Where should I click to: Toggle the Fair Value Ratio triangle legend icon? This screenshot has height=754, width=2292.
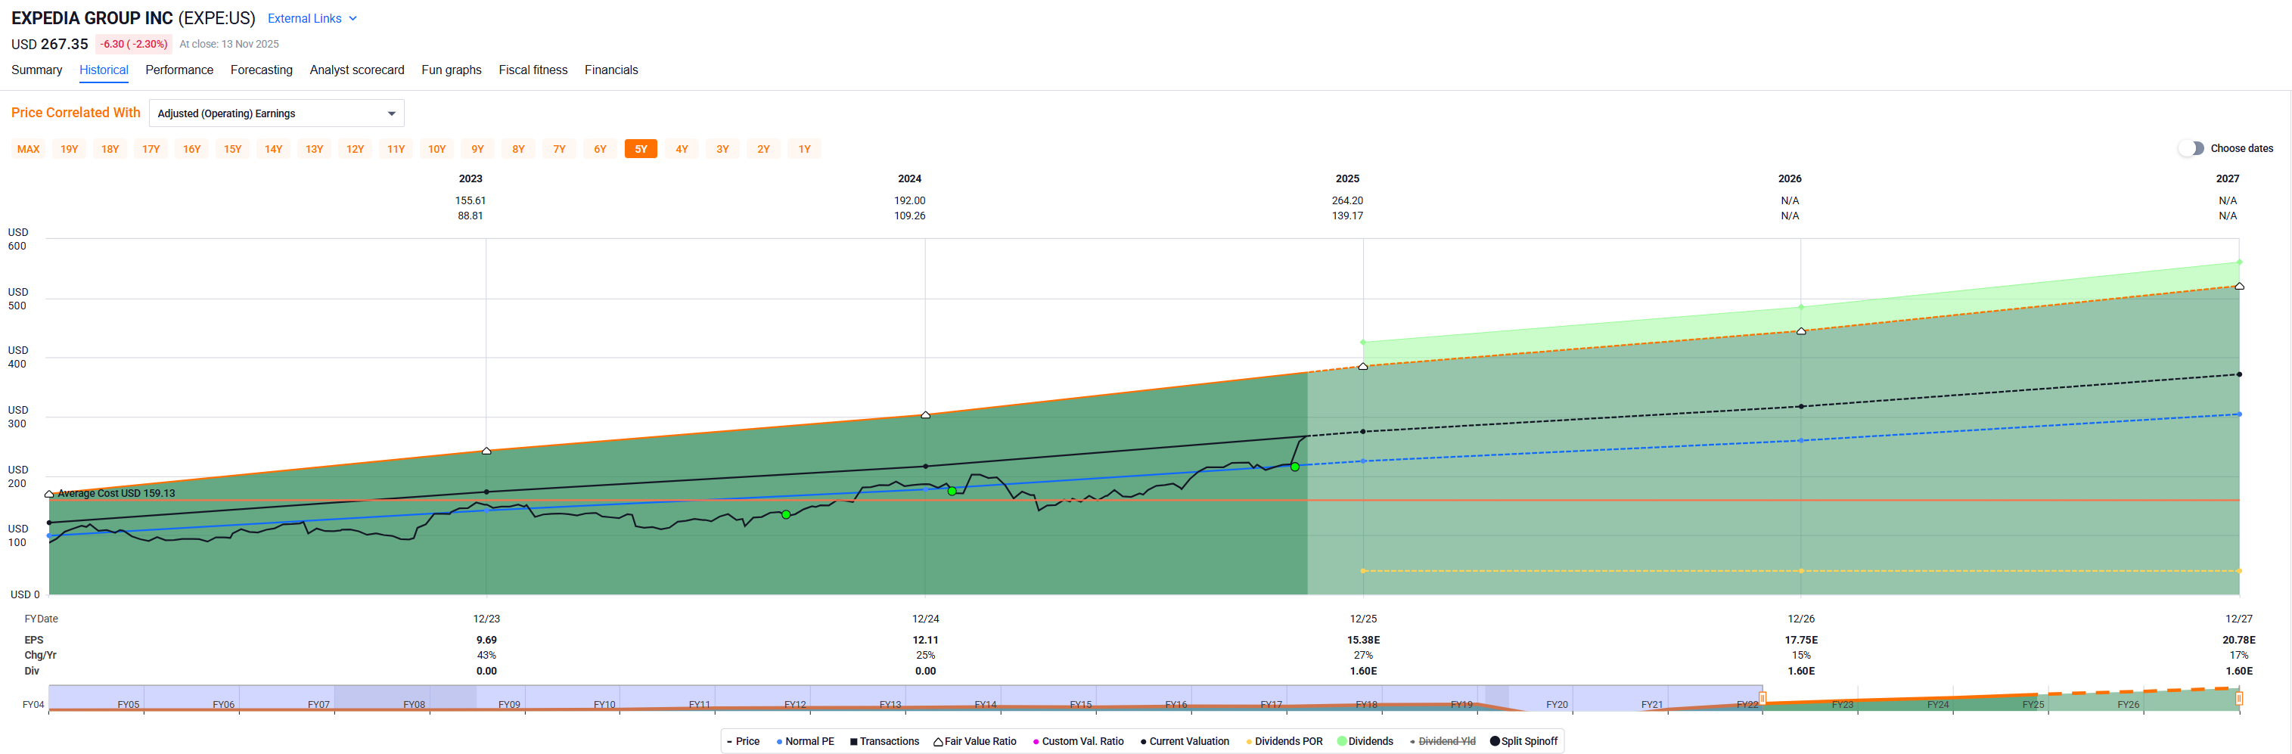coord(938,742)
